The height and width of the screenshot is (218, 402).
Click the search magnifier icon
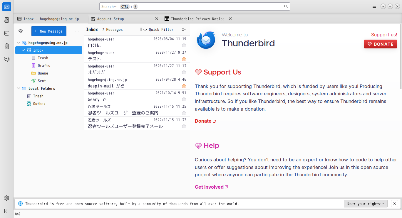286,6
